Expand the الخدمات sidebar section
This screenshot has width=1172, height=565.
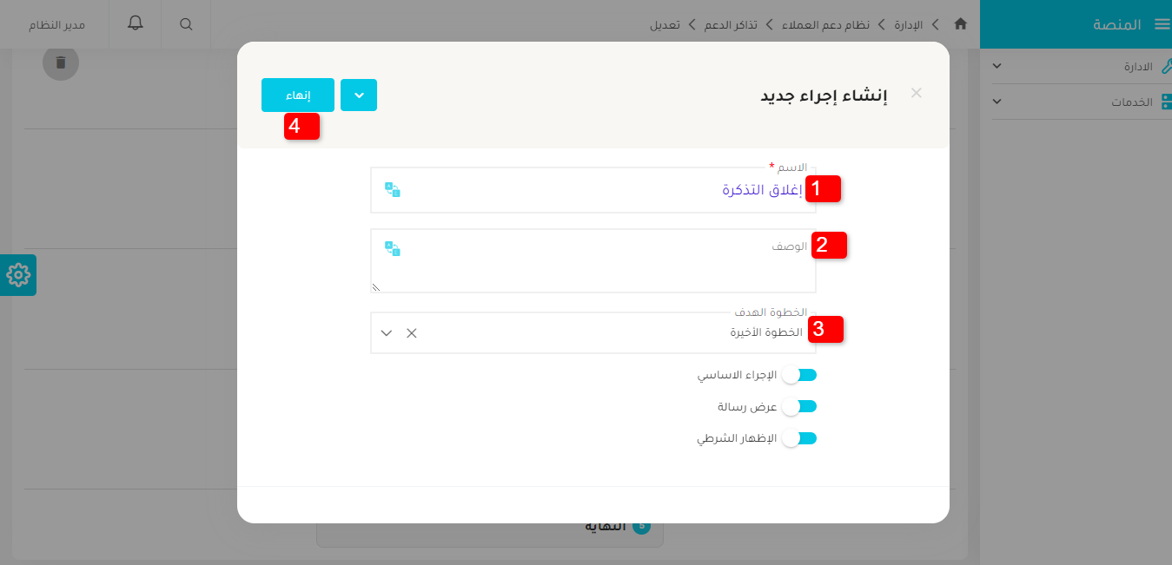[x=997, y=102]
